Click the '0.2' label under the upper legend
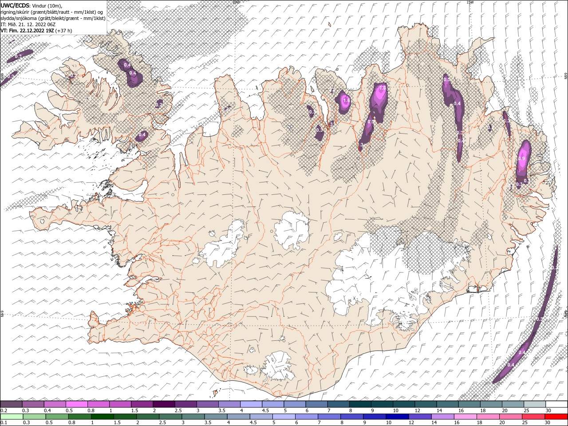The width and height of the screenshot is (568, 426). click(4, 410)
